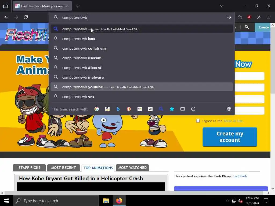This screenshot has height=206, width=275.
Task: Click the horizontal scrollbar right arrow
Action: 268,193
